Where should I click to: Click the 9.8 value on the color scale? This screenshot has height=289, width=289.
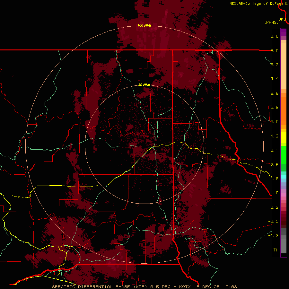[x=275, y=36]
